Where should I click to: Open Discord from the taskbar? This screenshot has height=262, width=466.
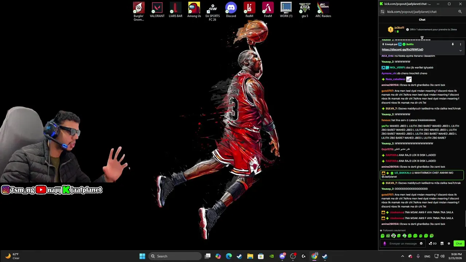coord(282,256)
